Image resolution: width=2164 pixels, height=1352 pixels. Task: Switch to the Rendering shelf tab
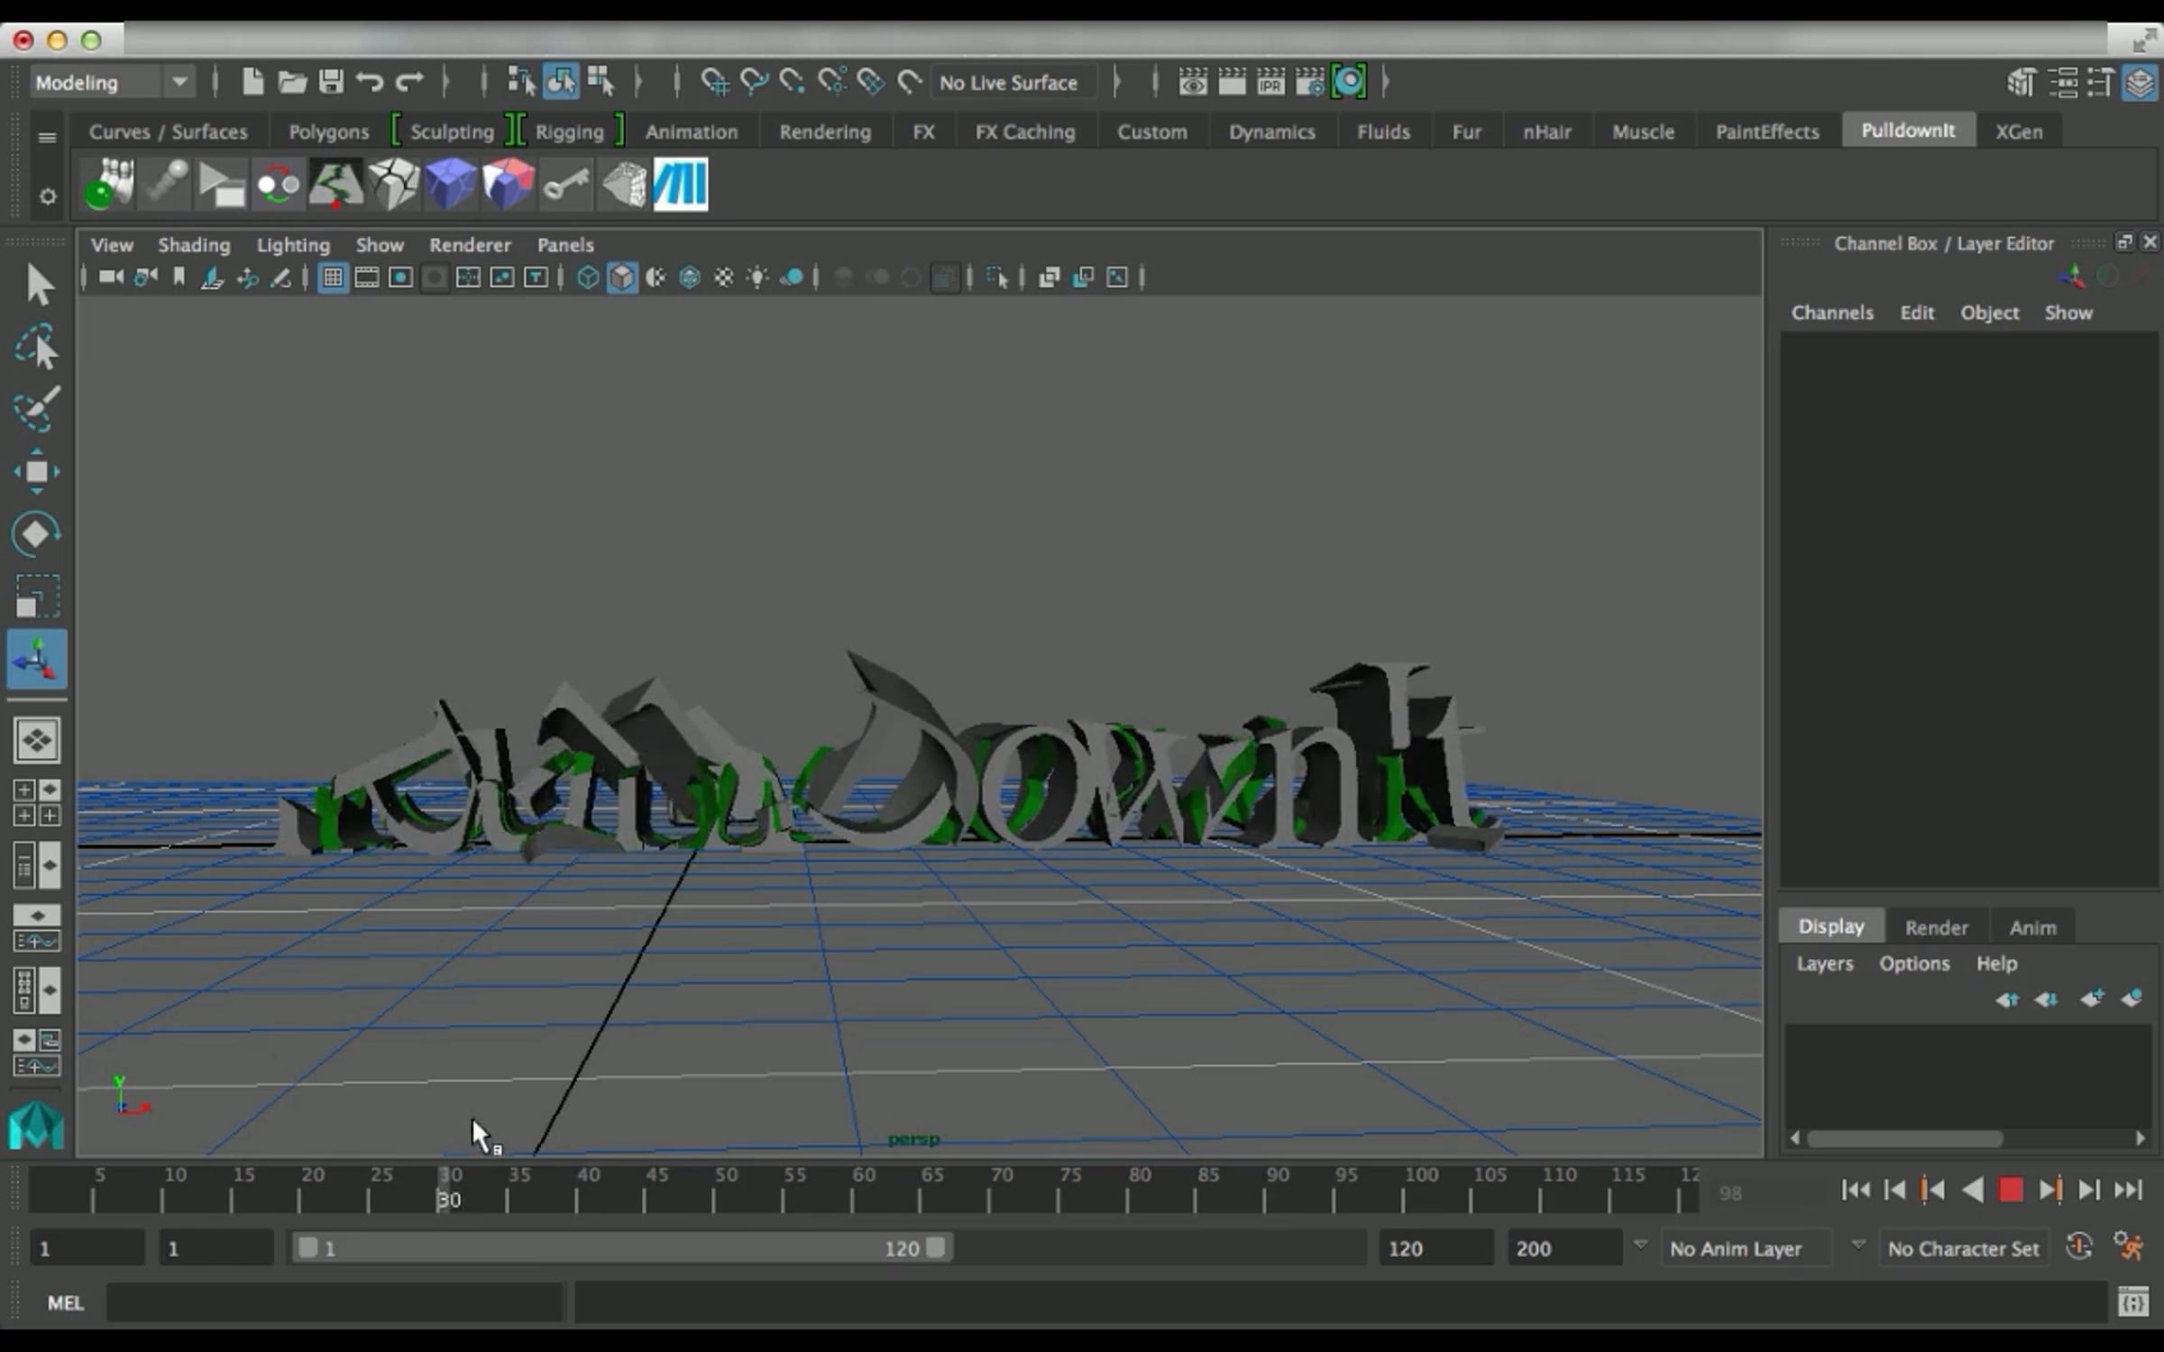[825, 132]
